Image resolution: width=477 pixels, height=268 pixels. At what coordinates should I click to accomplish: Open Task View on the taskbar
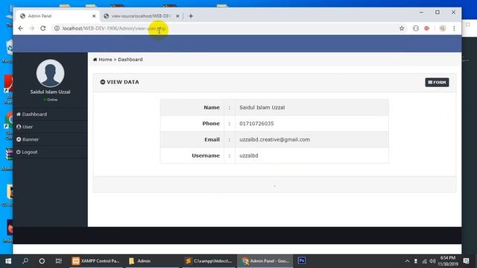tap(59, 261)
